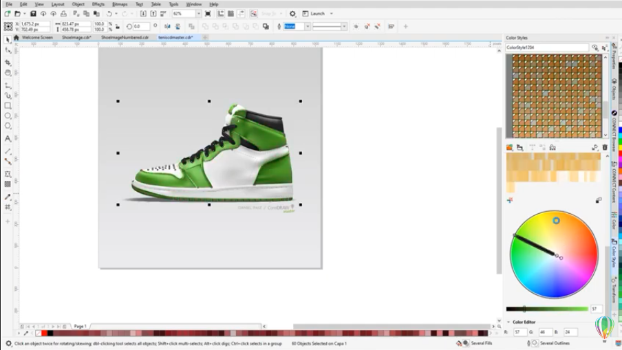
Task: Click the Export icon
Action: (153, 14)
